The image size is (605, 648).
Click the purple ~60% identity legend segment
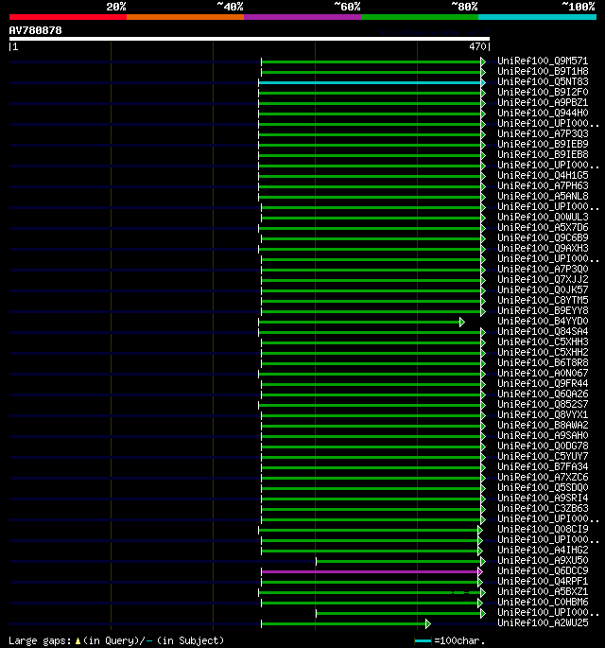point(302,17)
